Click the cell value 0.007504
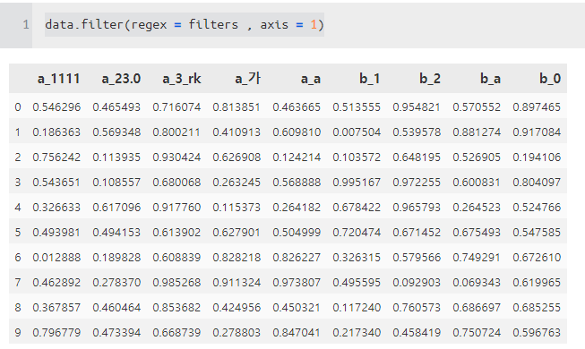585x349 pixels. (357, 132)
